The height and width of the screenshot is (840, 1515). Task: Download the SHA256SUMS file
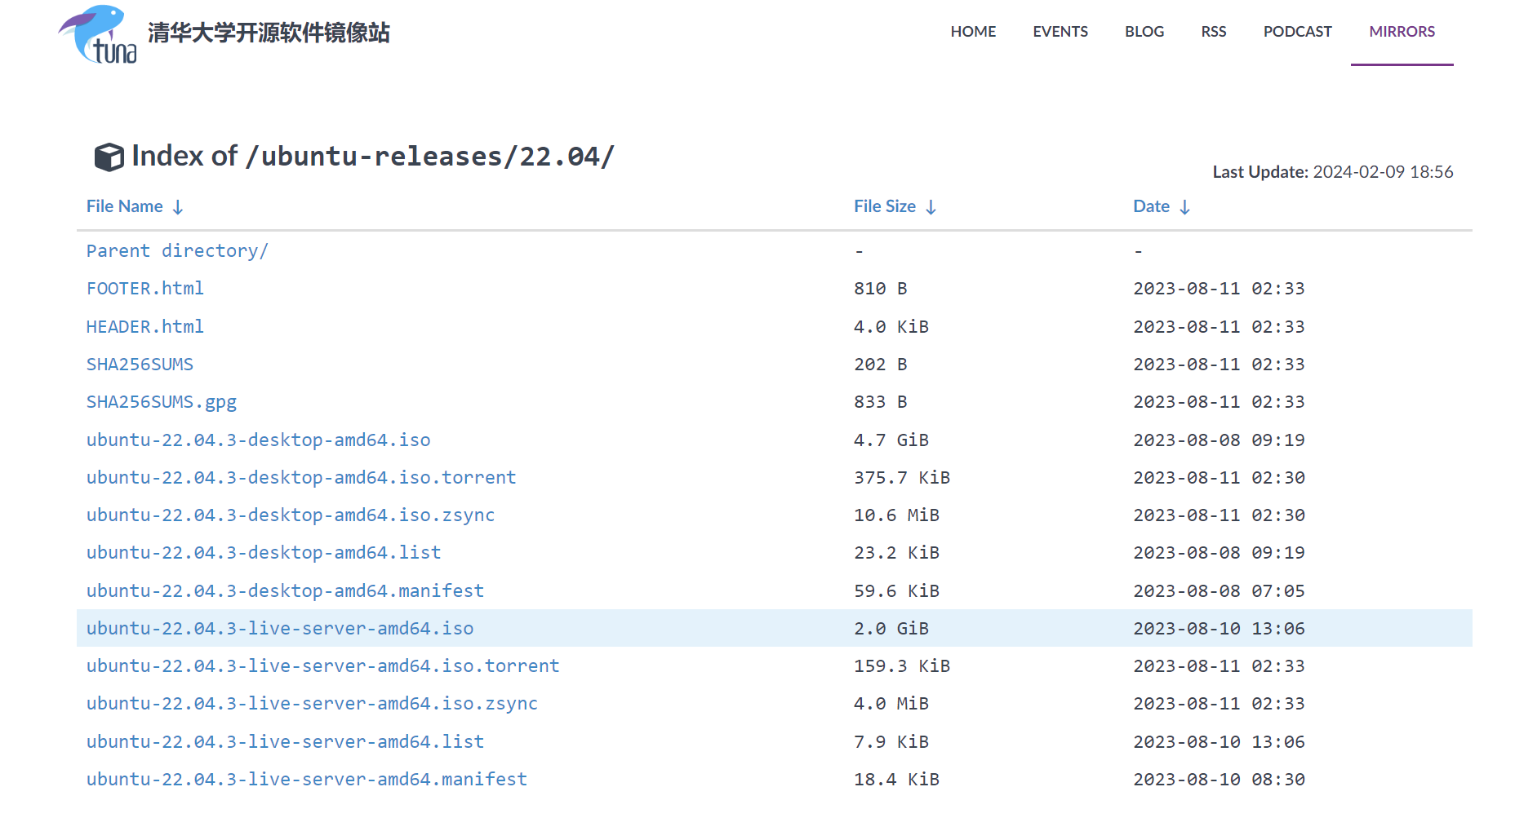[140, 365]
